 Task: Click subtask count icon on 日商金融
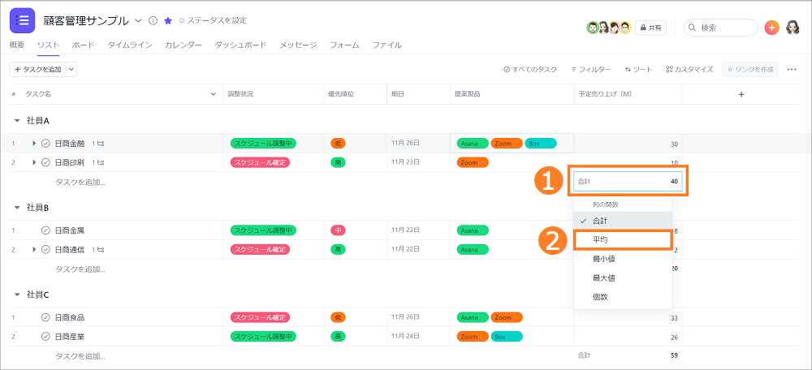(98, 144)
